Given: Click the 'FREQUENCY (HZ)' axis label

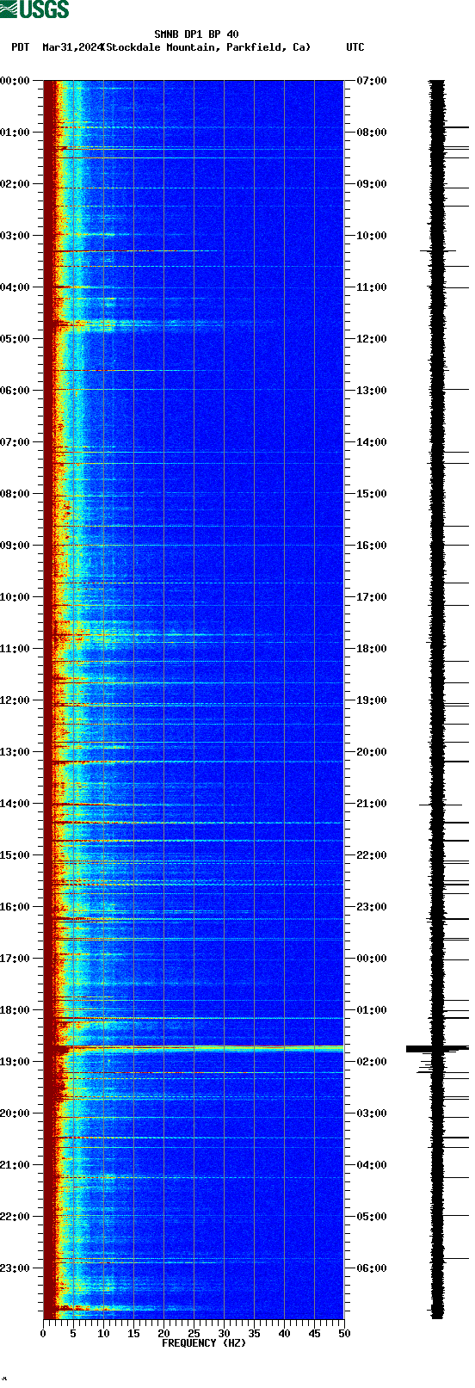Looking at the screenshot, I should tap(204, 1343).
